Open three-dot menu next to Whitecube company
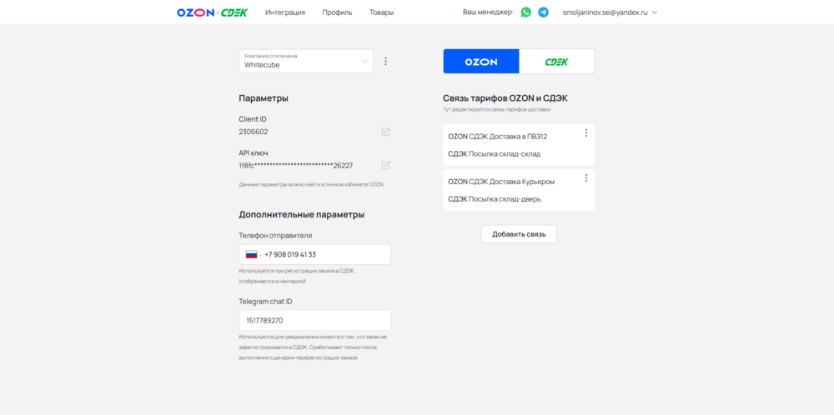This screenshot has width=834, height=415. (385, 61)
